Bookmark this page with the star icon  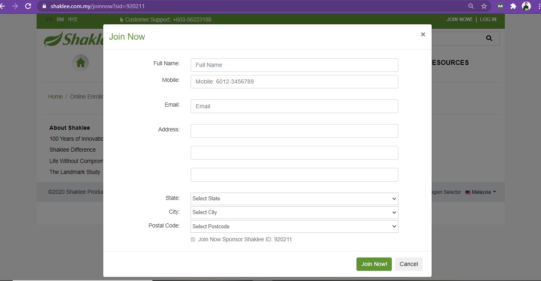(x=484, y=6)
